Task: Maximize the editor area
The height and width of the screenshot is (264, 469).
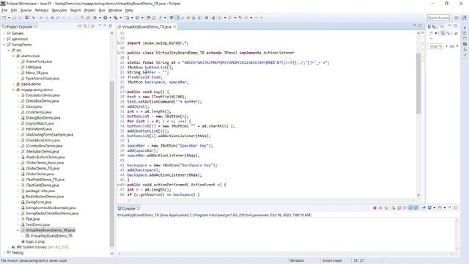Action: 420,26
